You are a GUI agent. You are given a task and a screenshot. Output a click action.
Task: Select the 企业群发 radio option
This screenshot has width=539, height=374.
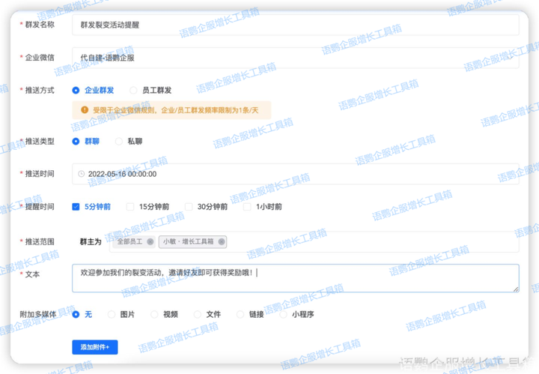[x=76, y=90]
